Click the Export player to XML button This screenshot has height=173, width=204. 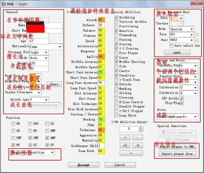tap(177, 147)
